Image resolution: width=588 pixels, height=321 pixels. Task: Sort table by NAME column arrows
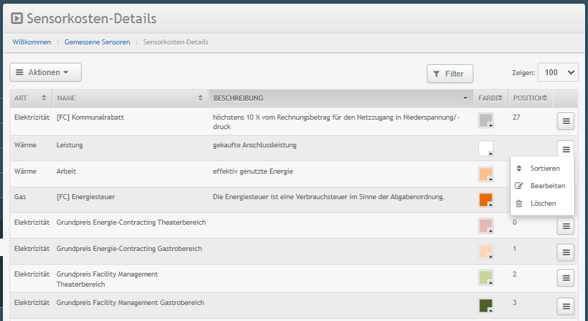pos(200,98)
